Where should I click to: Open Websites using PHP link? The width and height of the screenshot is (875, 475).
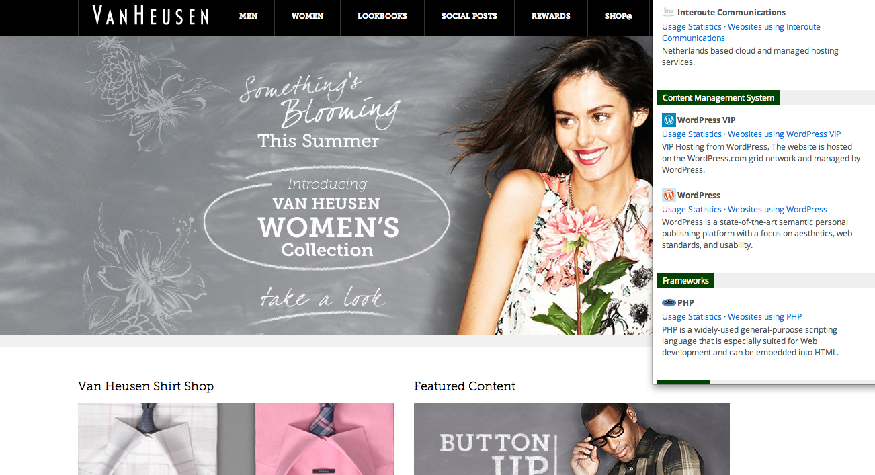(765, 317)
